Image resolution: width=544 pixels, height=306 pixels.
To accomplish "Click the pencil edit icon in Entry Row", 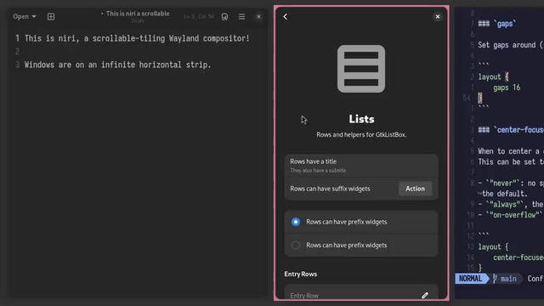I will click(425, 295).
